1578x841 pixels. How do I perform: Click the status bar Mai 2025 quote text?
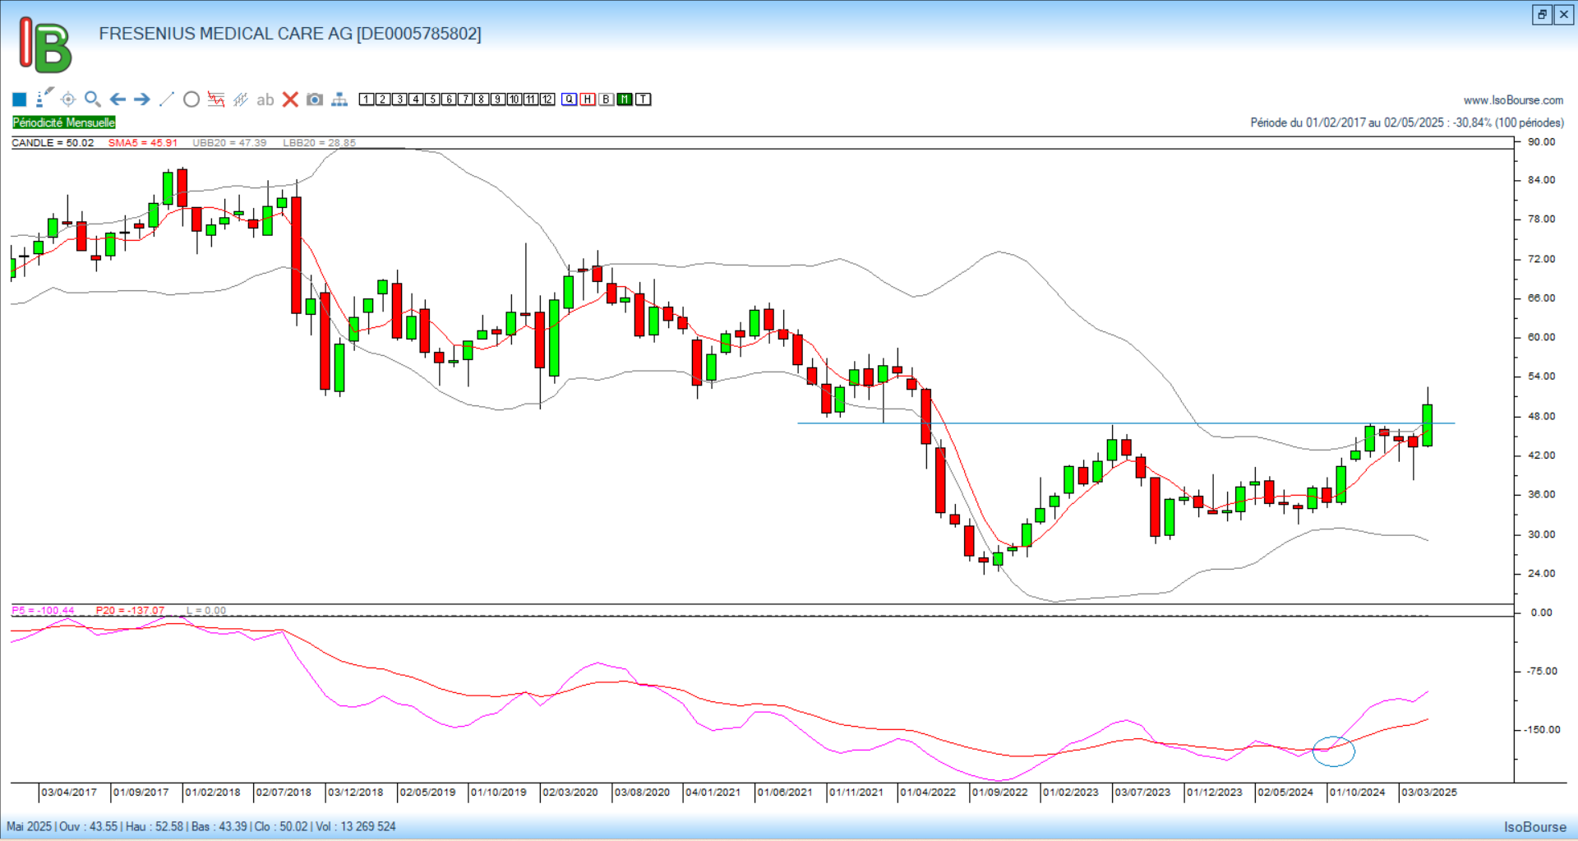click(x=201, y=826)
